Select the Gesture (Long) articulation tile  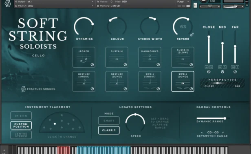coord(117,81)
